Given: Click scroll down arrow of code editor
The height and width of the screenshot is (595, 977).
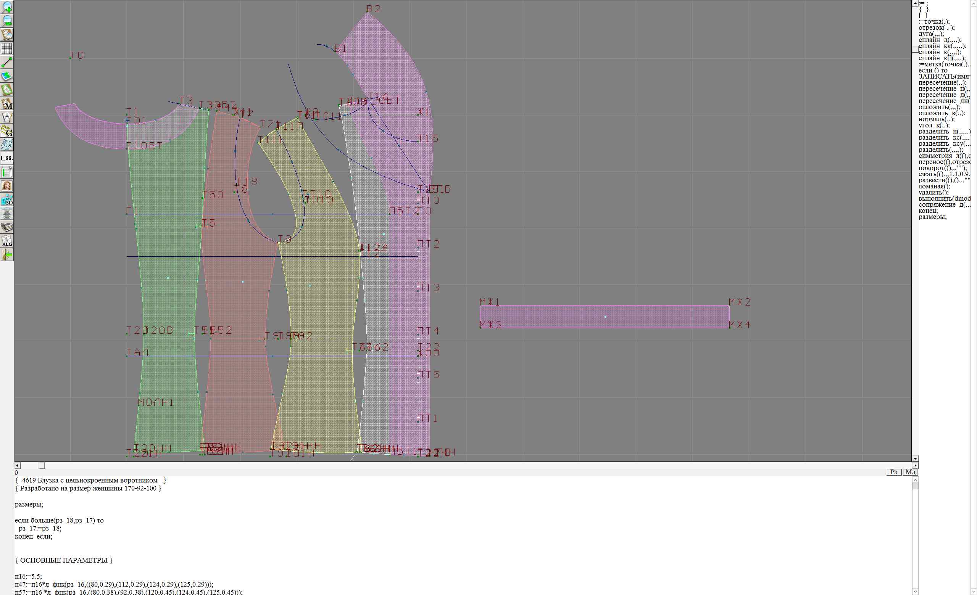Looking at the screenshot, I should (x=915, y=592).
